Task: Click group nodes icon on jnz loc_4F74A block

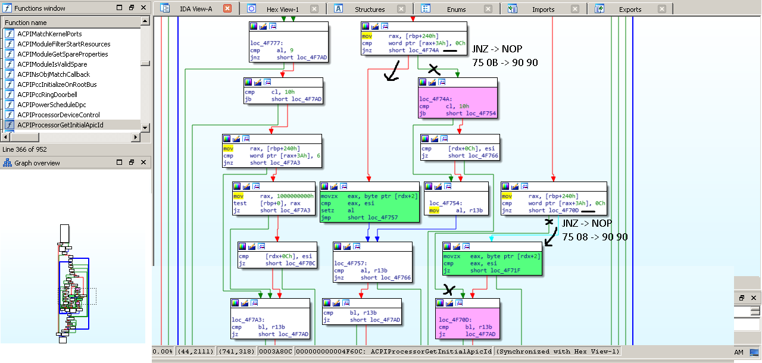Action: 384,26
